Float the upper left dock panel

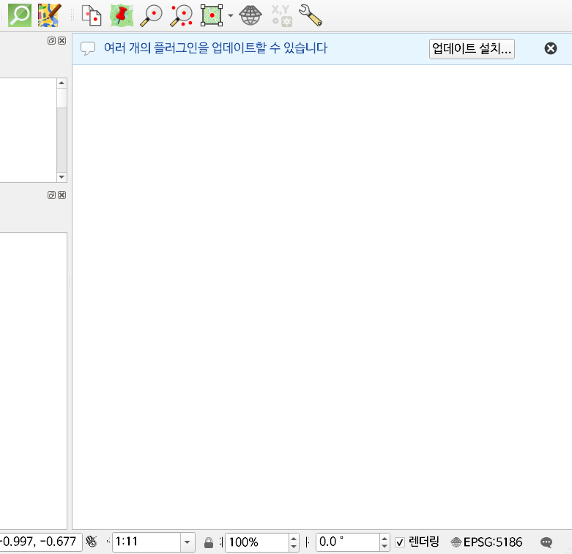click(51, 40)
